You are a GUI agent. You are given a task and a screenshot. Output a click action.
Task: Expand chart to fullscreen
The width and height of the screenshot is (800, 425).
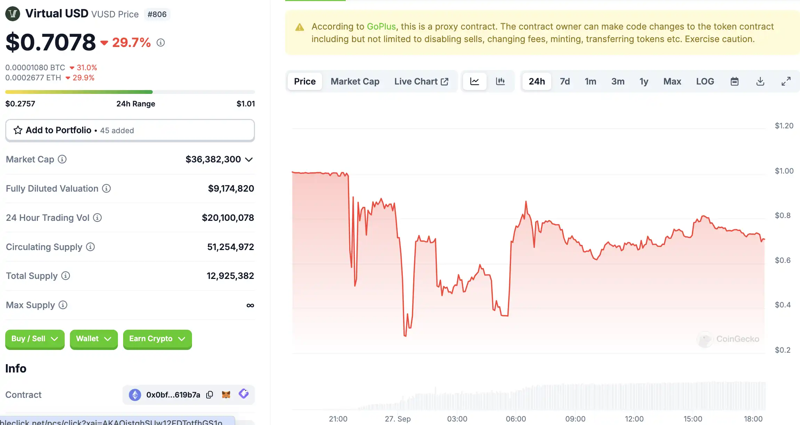[786, 81]
